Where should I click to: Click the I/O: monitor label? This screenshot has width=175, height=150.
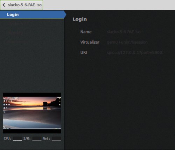(27, 138)
